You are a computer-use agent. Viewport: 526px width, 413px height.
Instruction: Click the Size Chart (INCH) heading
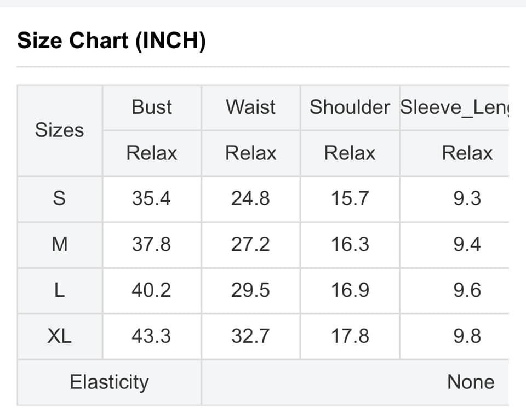coord(111,41)
